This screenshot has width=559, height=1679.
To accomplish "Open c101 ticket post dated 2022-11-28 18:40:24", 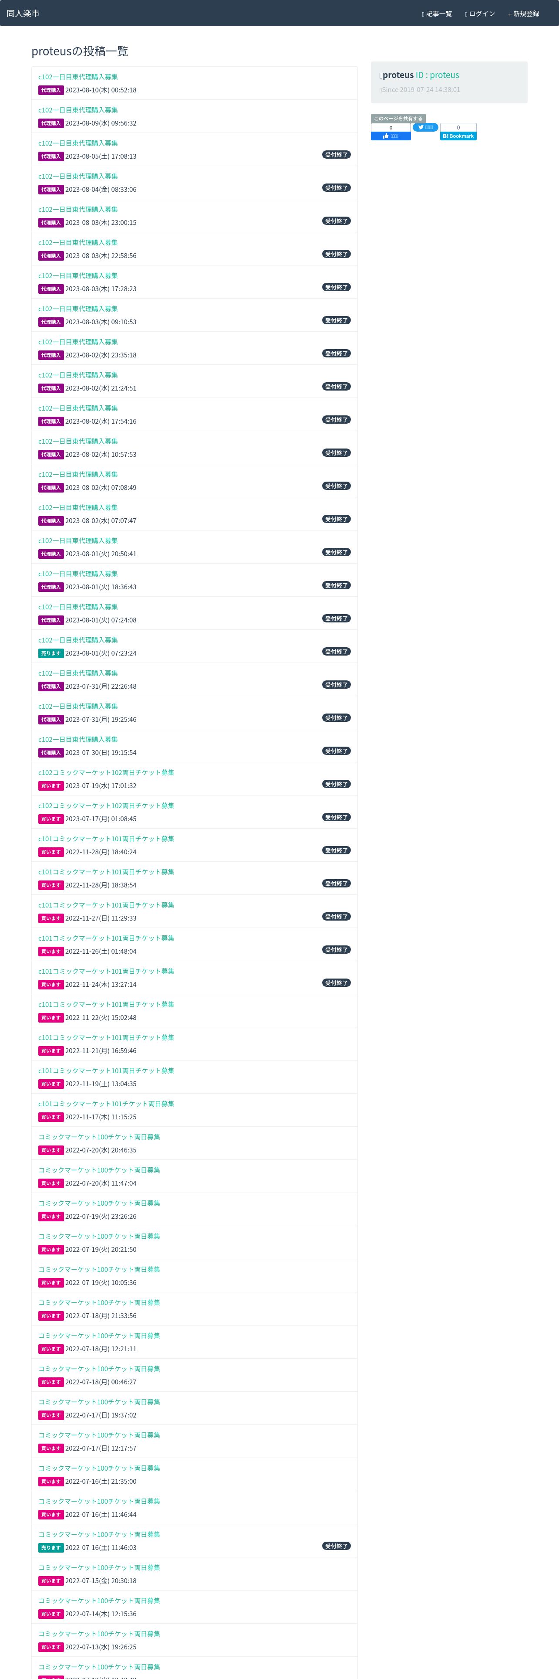I will click(x=106, y=839).
